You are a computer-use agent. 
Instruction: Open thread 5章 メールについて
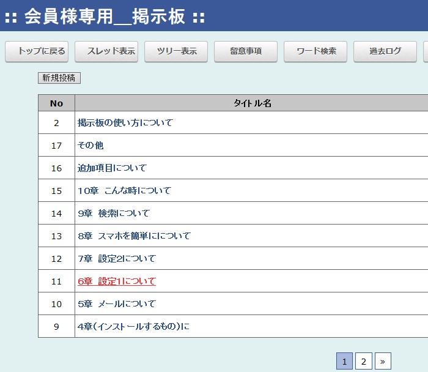pyautogui.click(x=117, y=304)
